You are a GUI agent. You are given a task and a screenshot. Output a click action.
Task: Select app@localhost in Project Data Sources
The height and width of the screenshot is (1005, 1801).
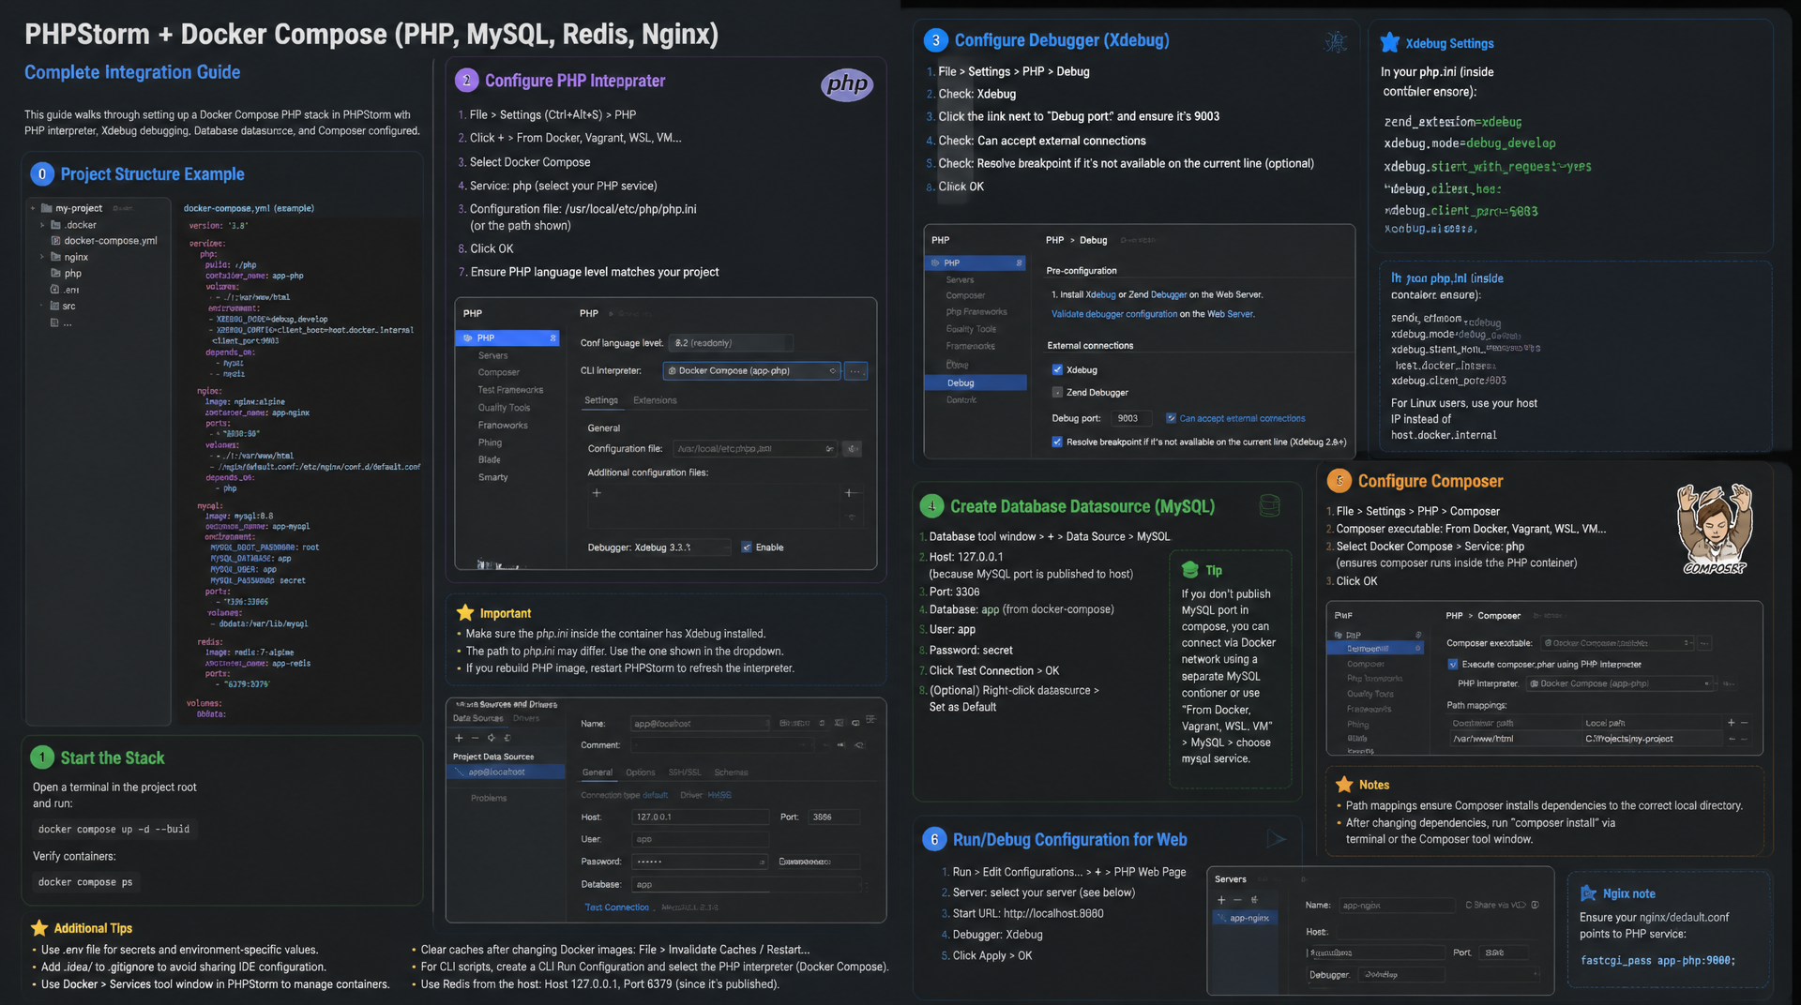pos(507,772)
